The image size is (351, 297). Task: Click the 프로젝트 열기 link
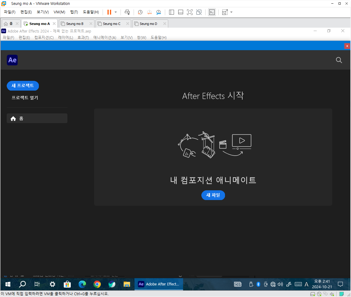25,98
